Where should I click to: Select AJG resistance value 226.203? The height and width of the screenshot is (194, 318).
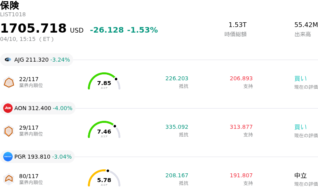[x=177, y=78]
